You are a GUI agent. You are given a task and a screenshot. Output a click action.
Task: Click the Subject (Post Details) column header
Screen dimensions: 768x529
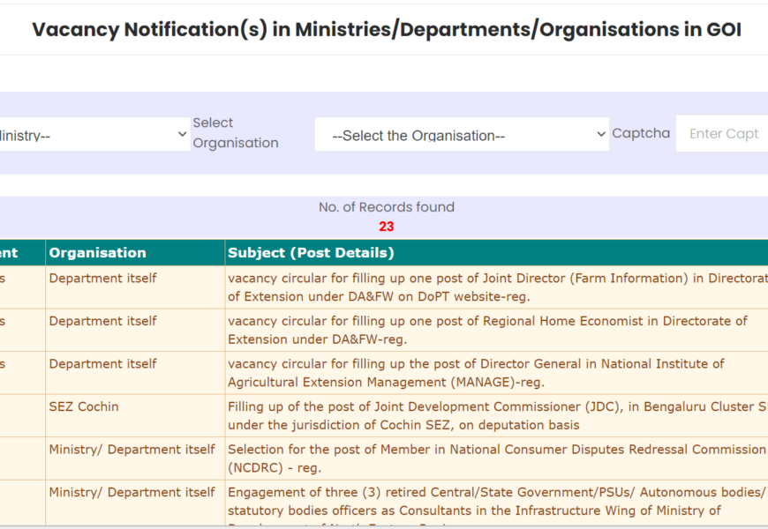(311, 253)
